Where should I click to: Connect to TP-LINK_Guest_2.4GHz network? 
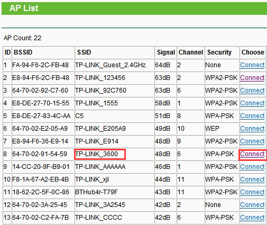252,65
